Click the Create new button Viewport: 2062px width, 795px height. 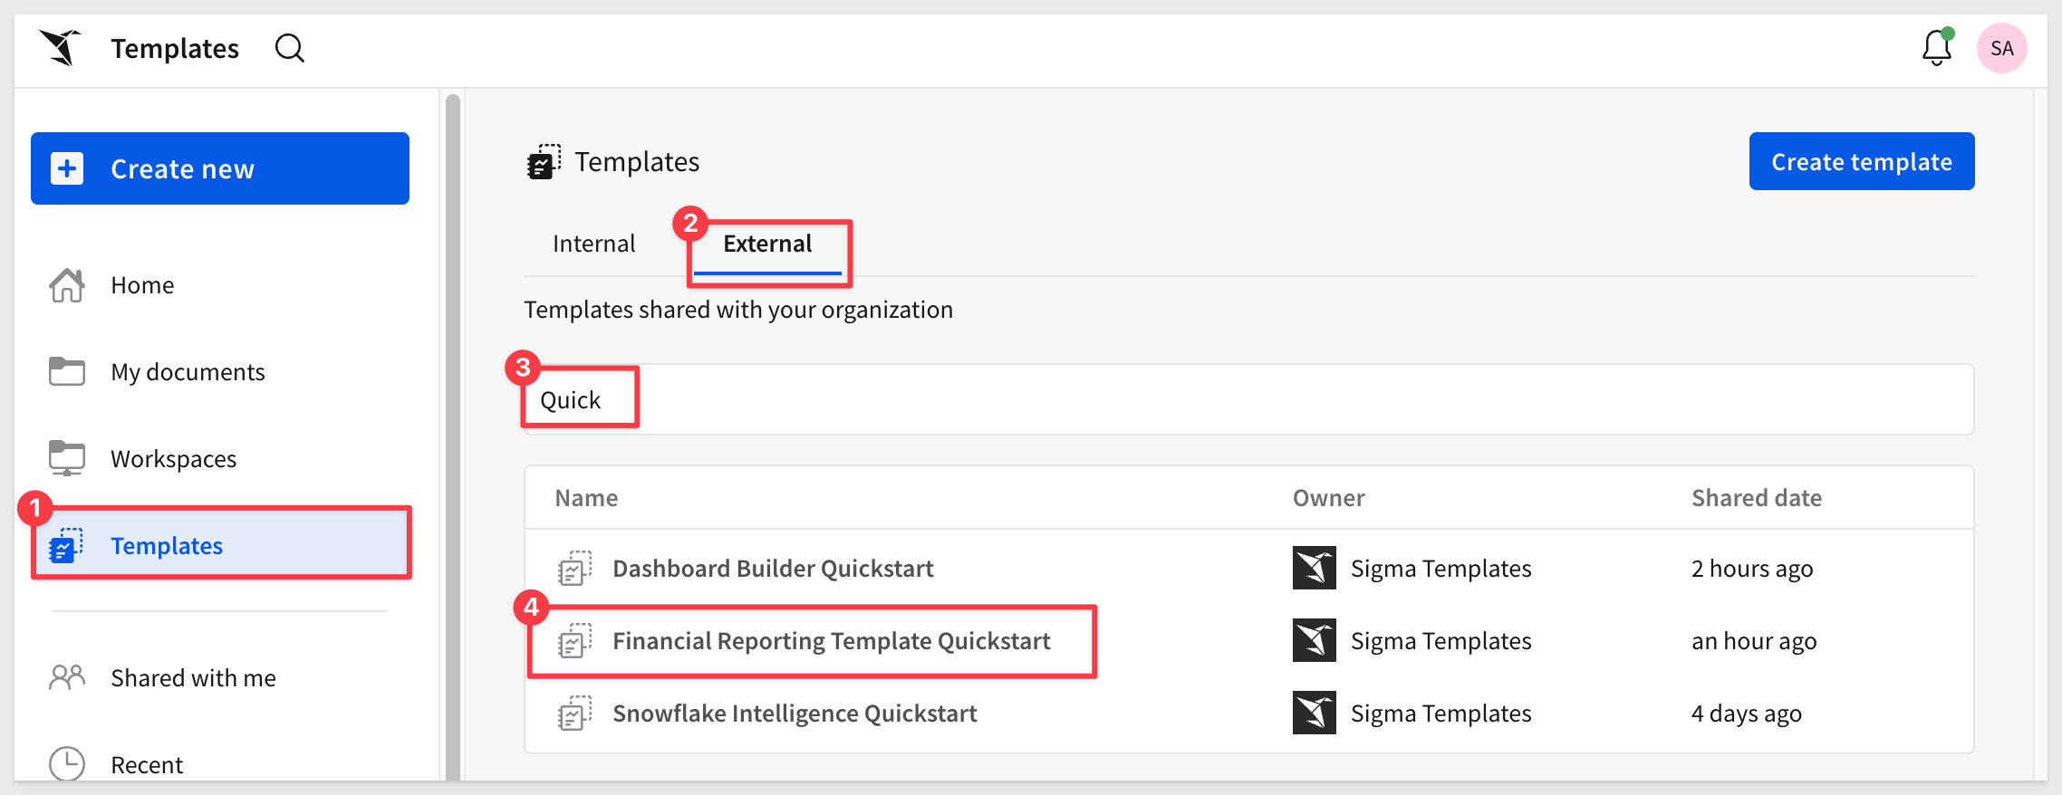coord(220,168)
